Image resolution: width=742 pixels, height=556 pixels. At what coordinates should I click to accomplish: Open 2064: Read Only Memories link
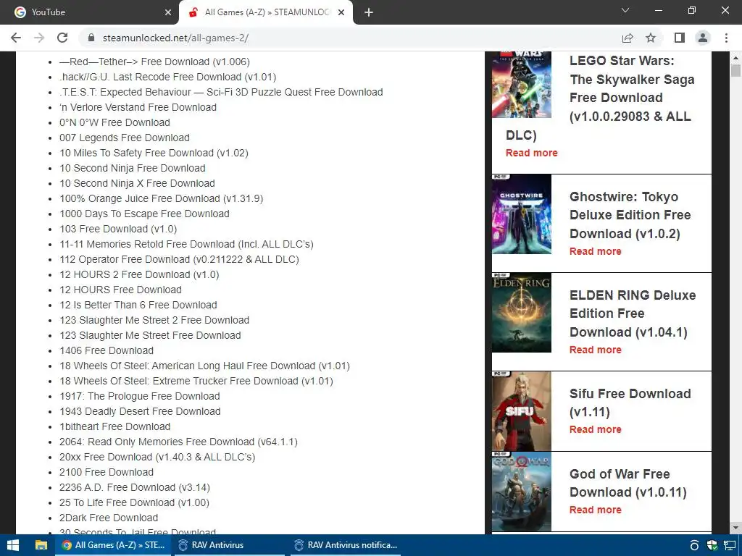[x=178, y=442]
